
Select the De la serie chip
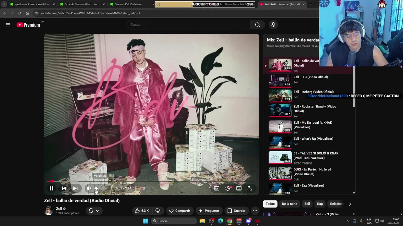[289, 204]
